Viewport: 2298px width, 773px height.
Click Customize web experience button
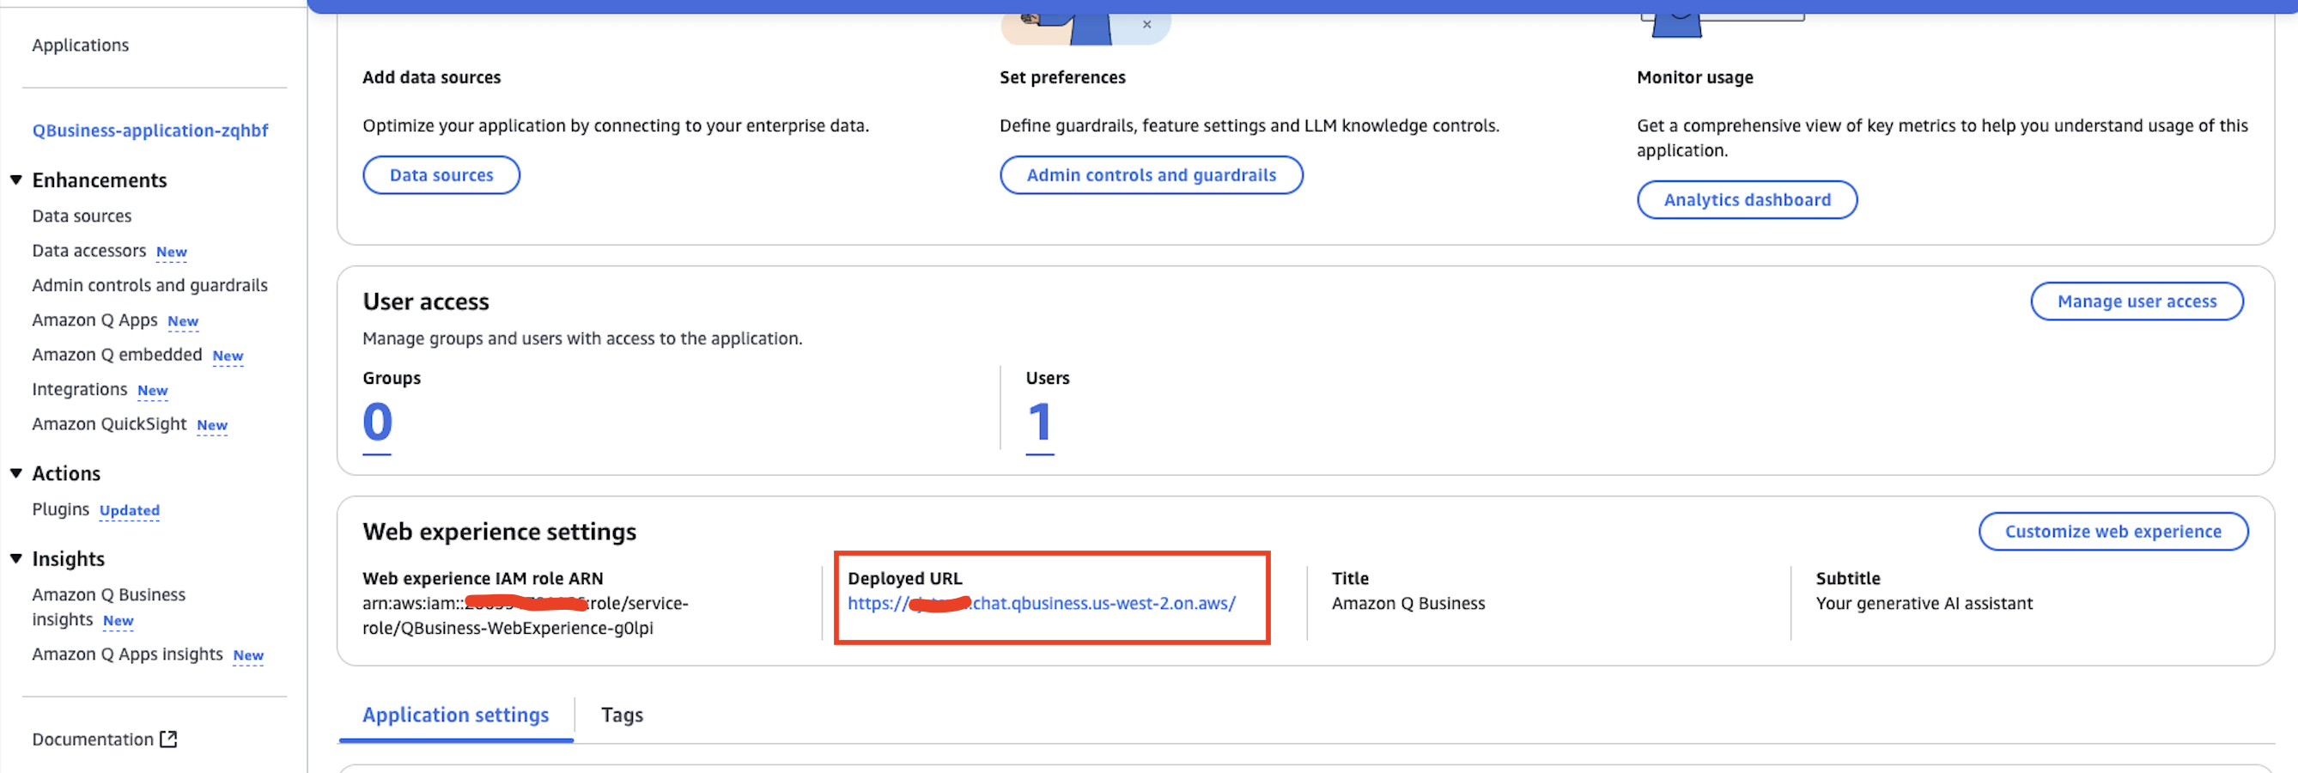coord(2112,532)
